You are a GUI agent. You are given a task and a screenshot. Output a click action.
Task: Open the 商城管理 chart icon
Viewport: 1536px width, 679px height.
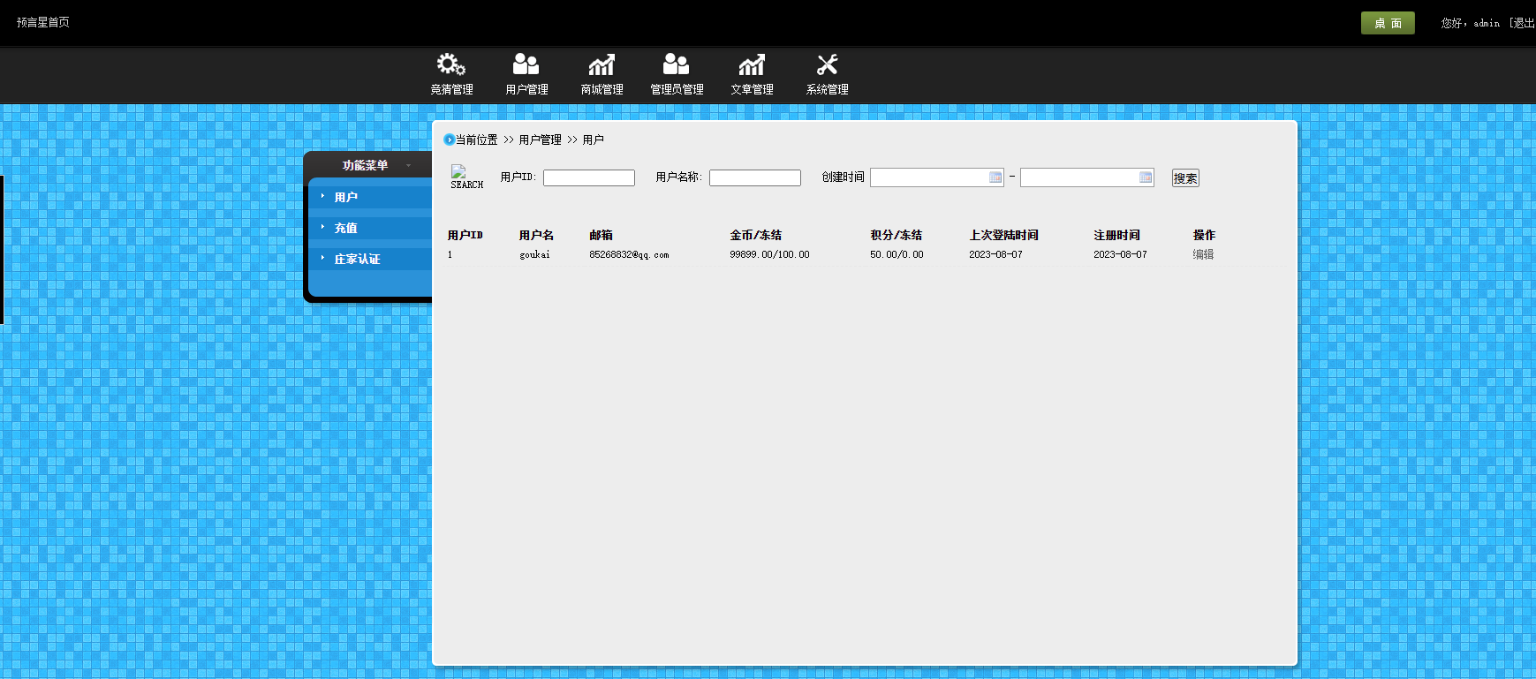pyautogui.click(x=602, y=64)
